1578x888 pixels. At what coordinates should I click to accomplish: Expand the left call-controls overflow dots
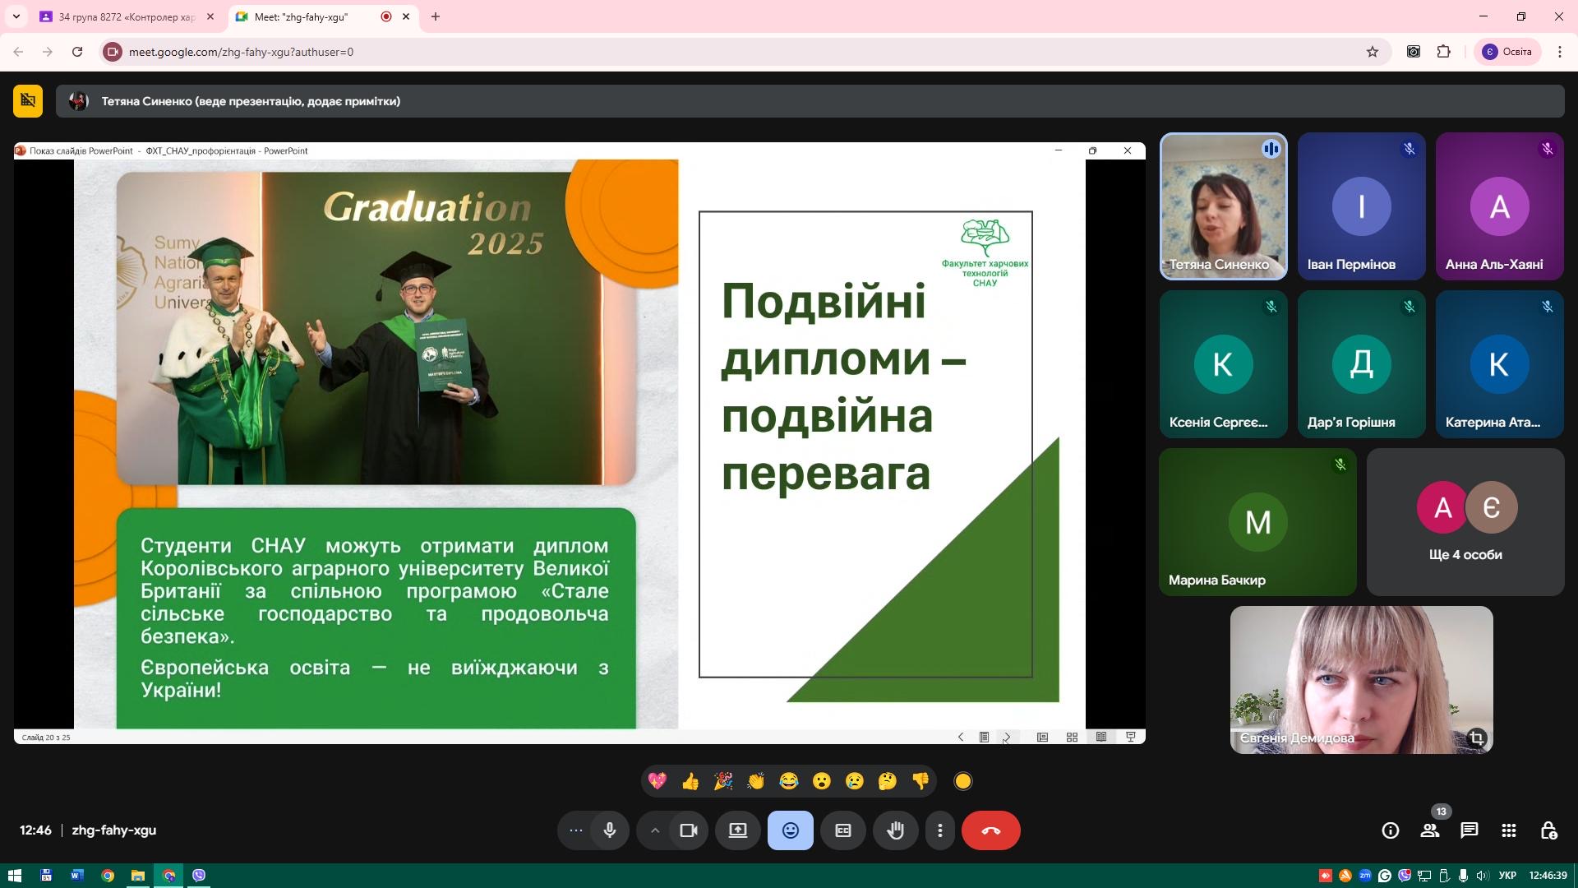[x=576, y=830]
